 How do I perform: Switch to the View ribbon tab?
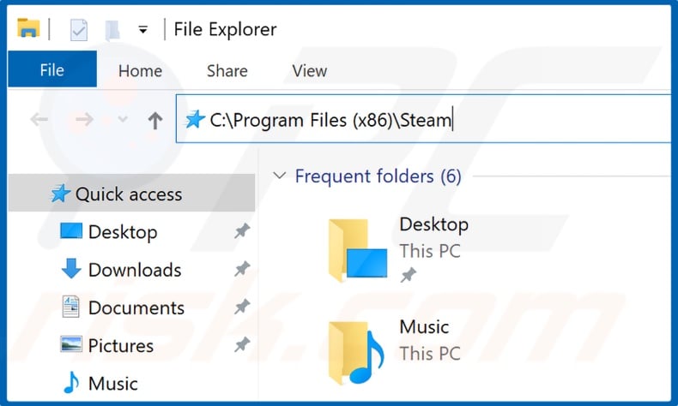point(309,71)
